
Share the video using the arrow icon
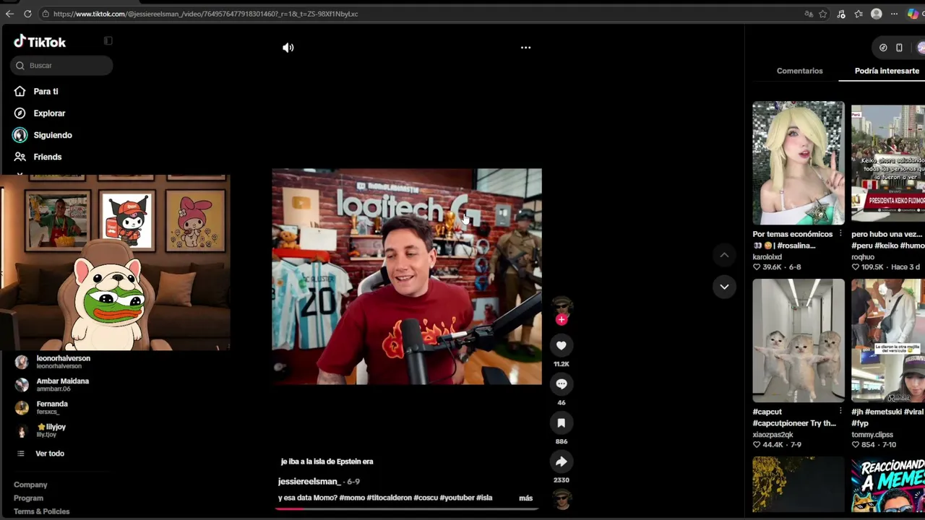tap(562, 461)
